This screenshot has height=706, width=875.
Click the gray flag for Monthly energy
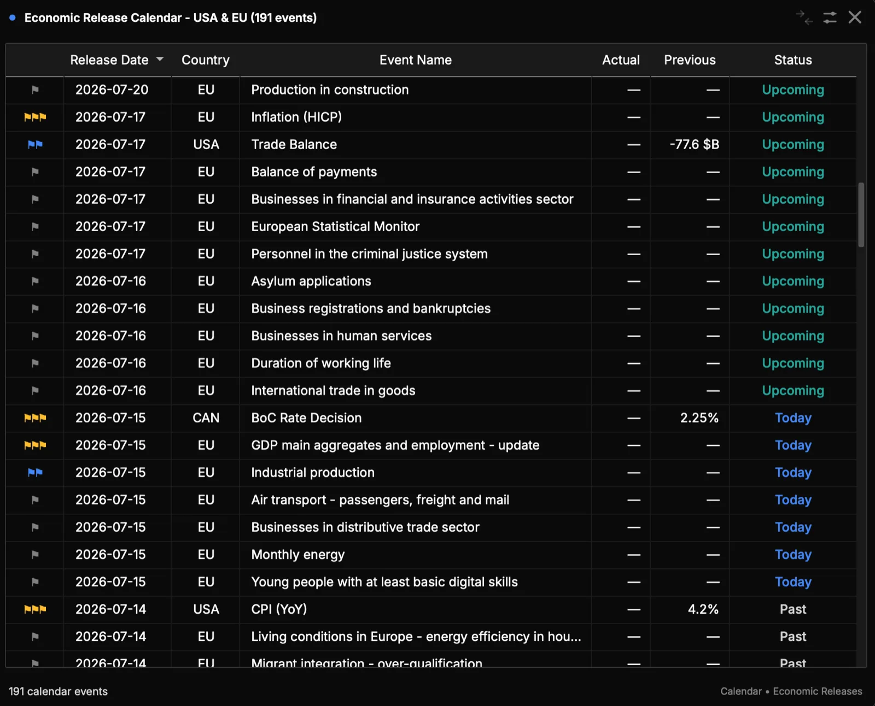pos(35,555)
